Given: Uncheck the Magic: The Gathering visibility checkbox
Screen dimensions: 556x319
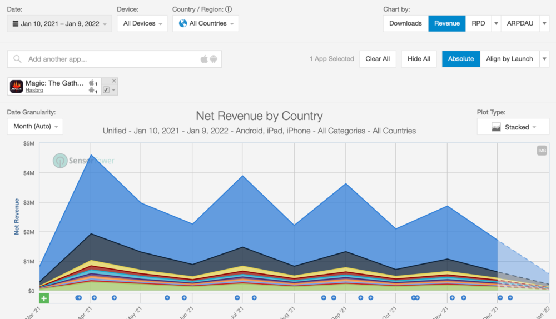Looking at the screenshot, I should [x=106, y=90].
